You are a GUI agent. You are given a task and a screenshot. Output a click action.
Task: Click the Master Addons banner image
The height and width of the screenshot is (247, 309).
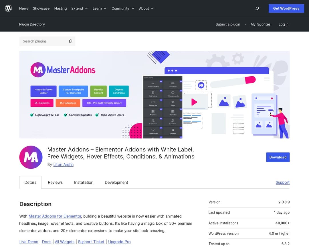[x=154, y=95]
